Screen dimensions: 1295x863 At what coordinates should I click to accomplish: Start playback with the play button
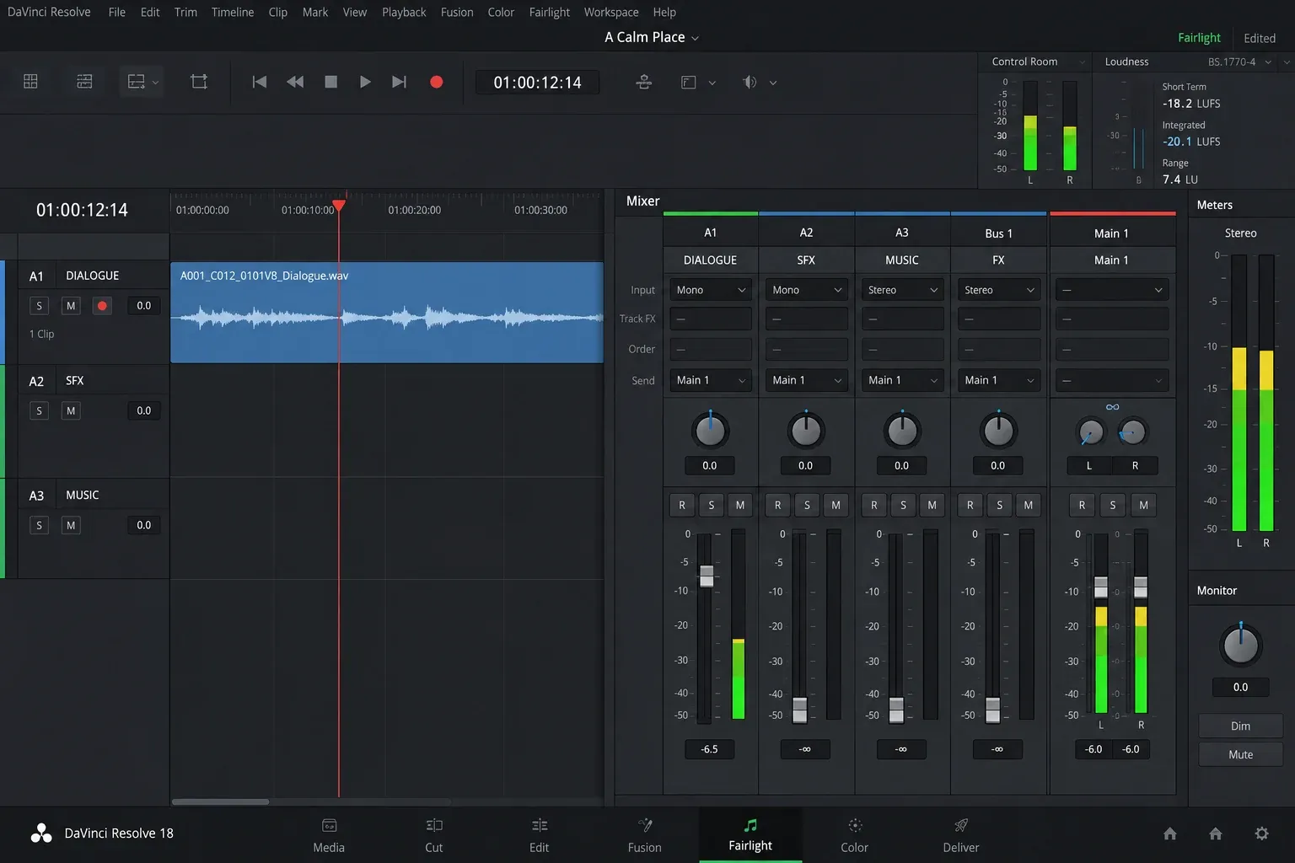click(x=365, y=82)
